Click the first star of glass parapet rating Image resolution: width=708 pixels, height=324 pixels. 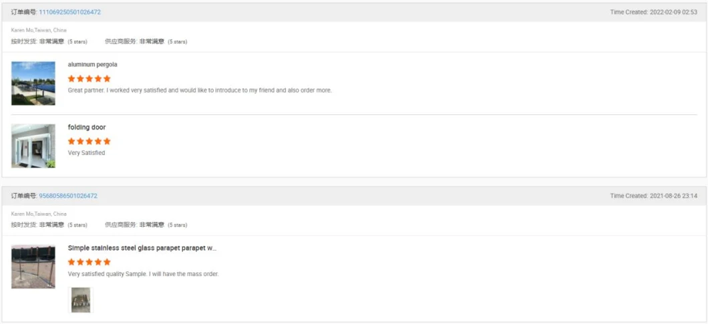point(71,262)
